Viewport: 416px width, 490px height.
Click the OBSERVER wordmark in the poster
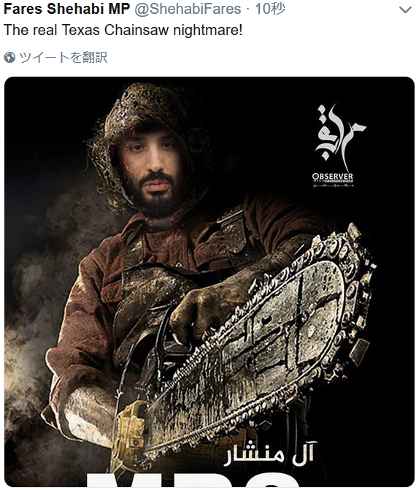[x=332, y=177]
